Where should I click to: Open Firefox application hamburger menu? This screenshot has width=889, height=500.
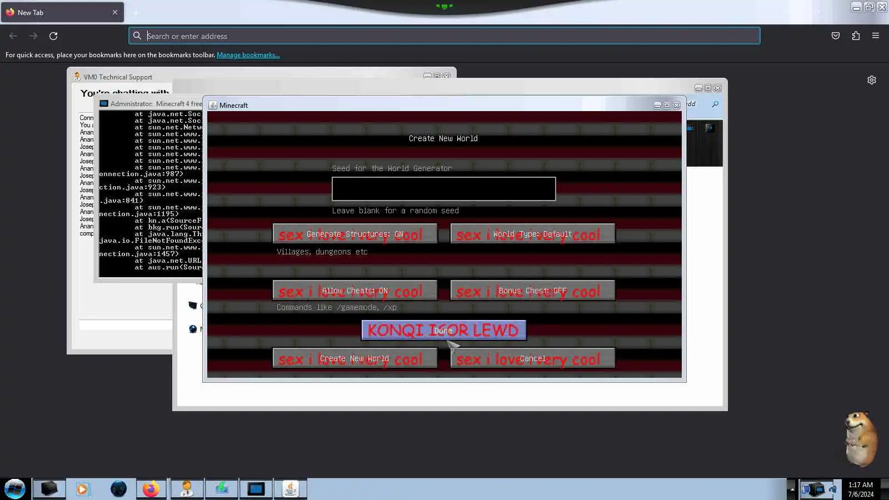click(x=876, y=36)
